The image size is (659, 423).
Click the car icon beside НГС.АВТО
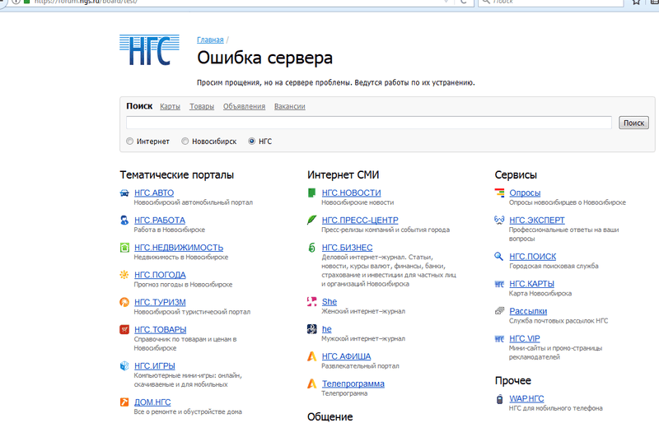[124, 193]
